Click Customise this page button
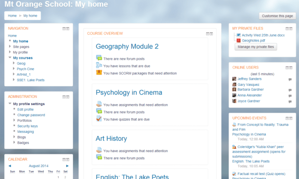 pyautogui.click(x=277, y=16)
